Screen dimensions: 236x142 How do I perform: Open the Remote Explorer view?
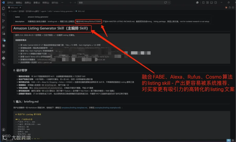pyautogui.click(x=3, y=33)
